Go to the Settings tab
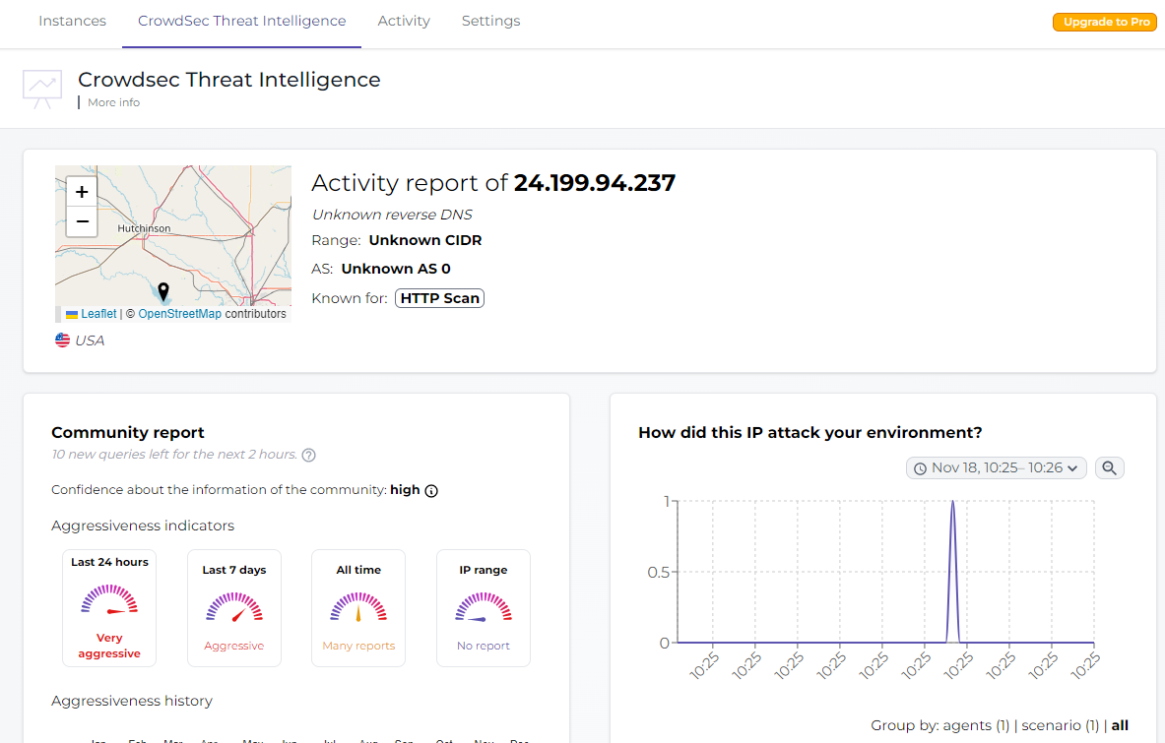The width and height of the screenshot is (1165, 743). coord(490,21)
